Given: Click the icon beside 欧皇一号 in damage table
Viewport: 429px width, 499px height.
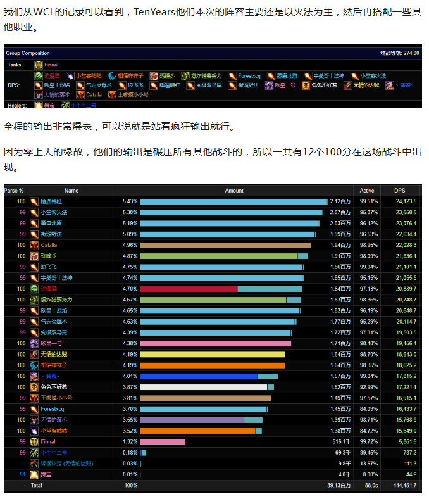Looking at the screenshot, I should pyautogui.click(x=34, y=343).
